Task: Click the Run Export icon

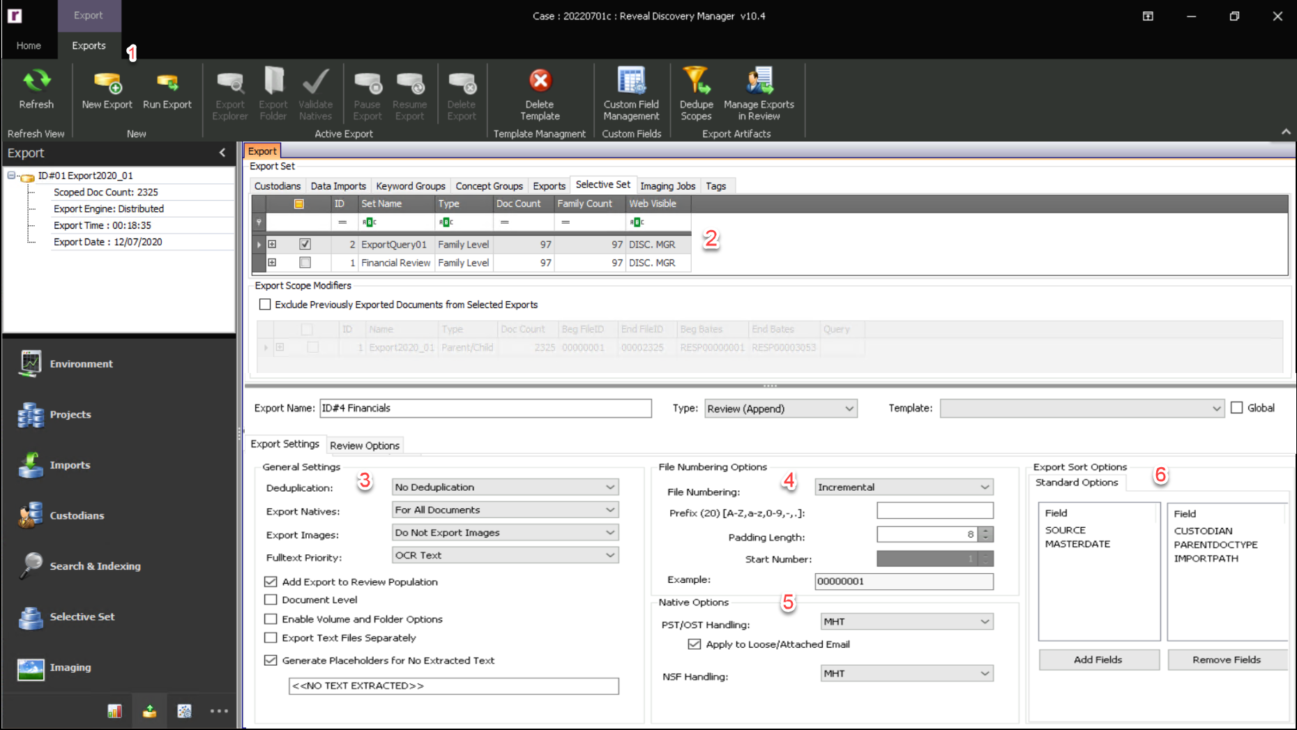Action: pos(167,91)
